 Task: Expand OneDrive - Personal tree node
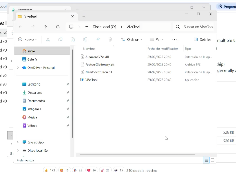(18, 68)
